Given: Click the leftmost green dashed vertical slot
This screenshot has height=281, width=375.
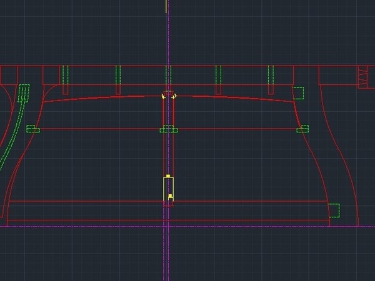Looking at the screenshot, I should click(x=65, y=75).
